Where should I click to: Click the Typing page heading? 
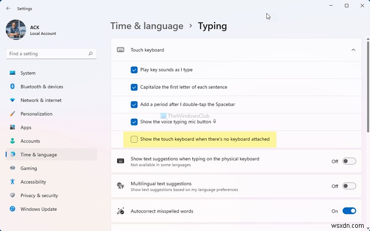point(212,26)
